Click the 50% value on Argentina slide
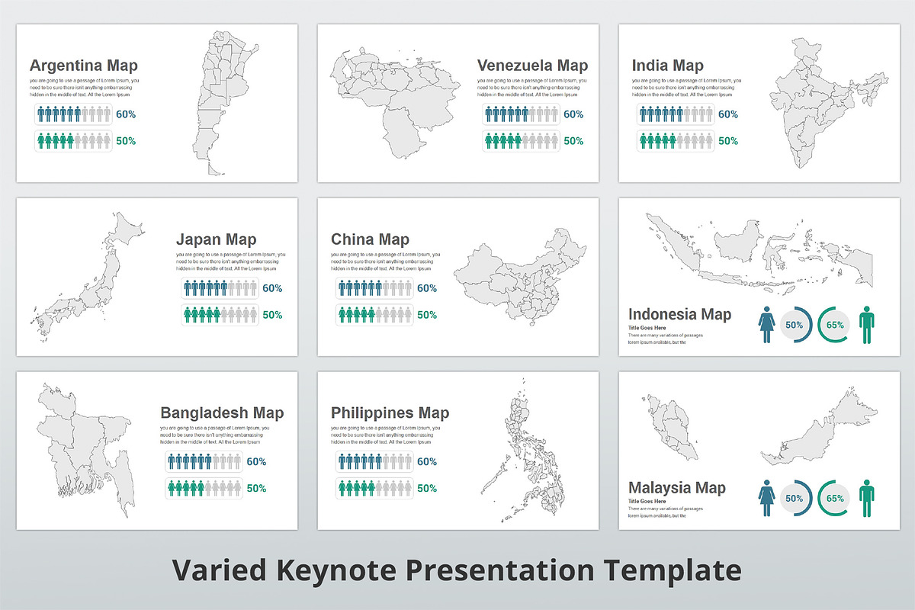 (x=127, y=141)
